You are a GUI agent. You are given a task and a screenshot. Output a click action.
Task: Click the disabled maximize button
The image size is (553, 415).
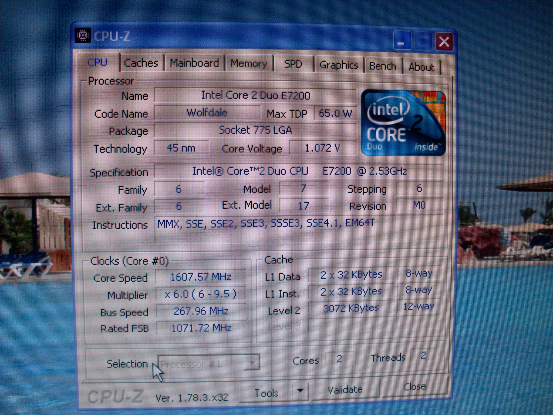[x=423, y=42]
